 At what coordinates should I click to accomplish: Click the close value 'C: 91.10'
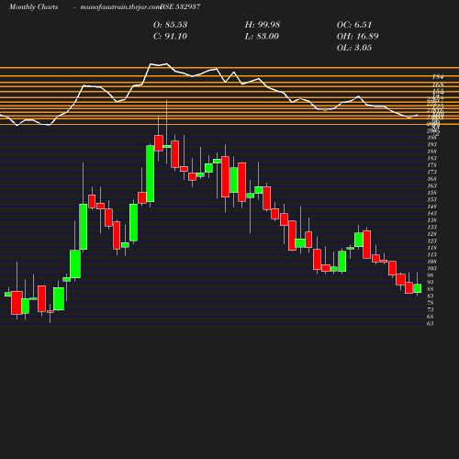point(170,37)
